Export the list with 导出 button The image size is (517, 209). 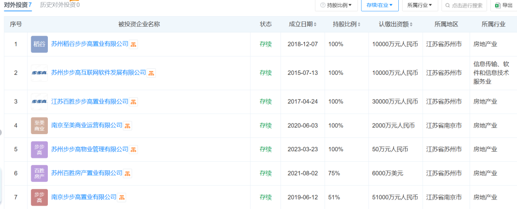pos(503,5)
